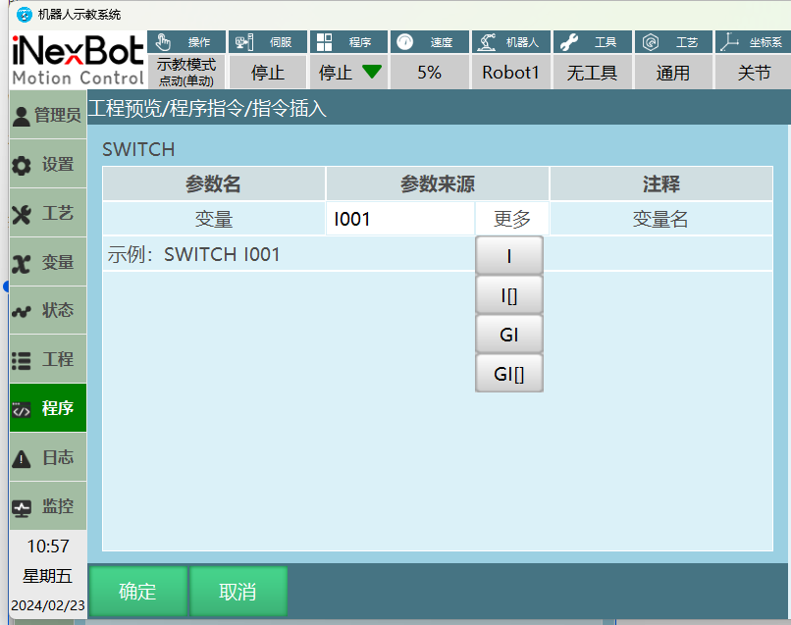
Task: Select the I[] array option
Action: point(508,295)
